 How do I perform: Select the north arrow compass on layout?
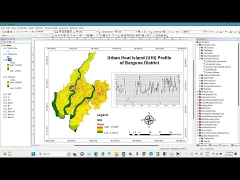(149, 120)
